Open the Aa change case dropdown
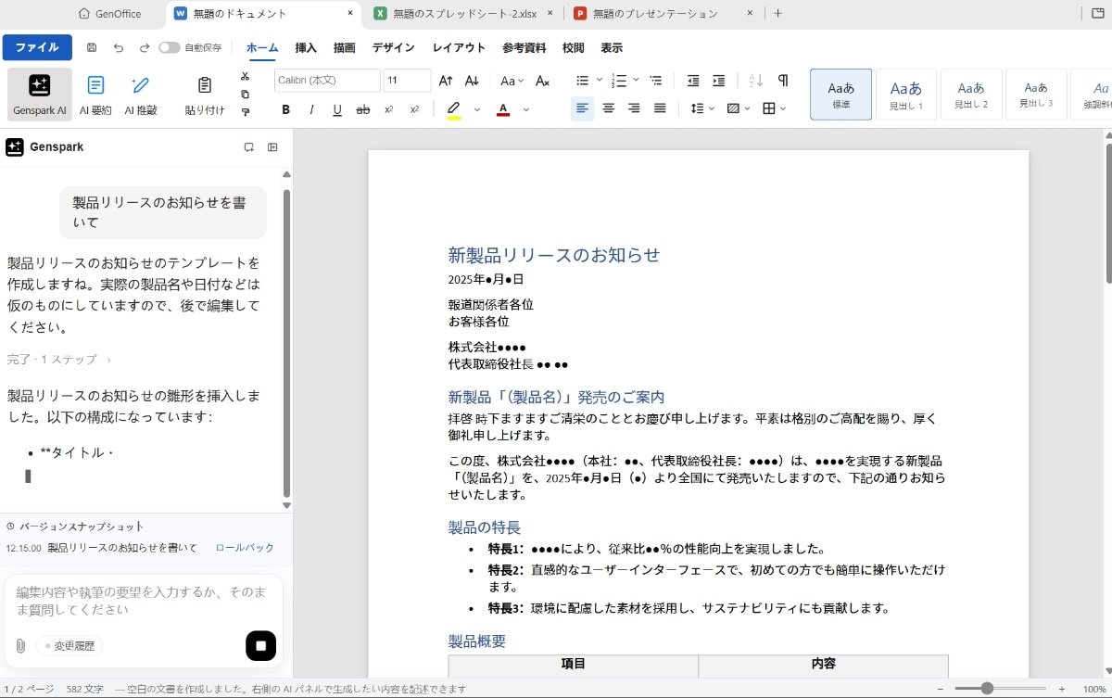1112x698 pixels. pos(512,81)
